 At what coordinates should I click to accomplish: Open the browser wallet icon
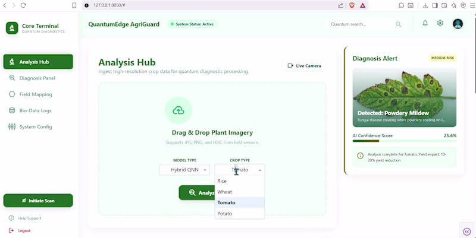tap(444, 5)
